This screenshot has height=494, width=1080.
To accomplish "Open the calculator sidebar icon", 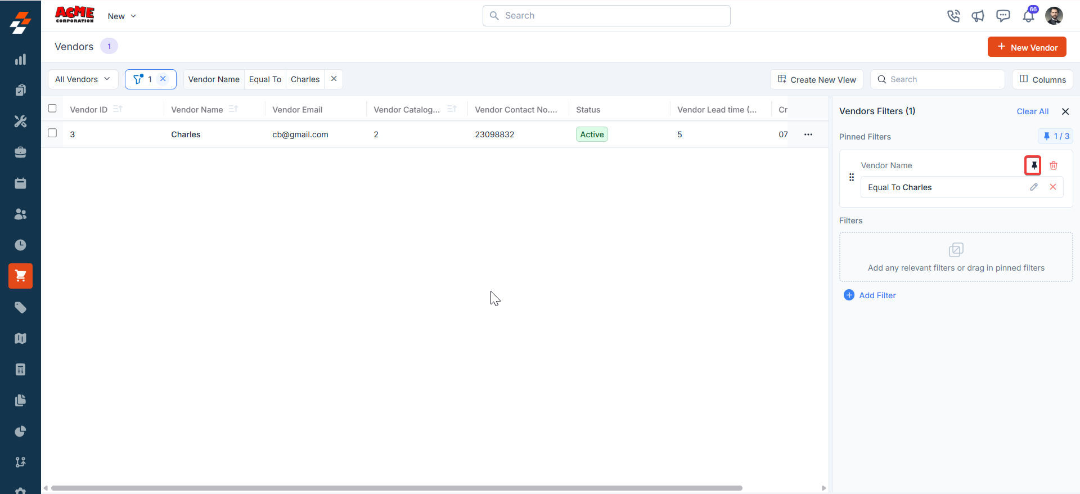I will pos(20,369).
